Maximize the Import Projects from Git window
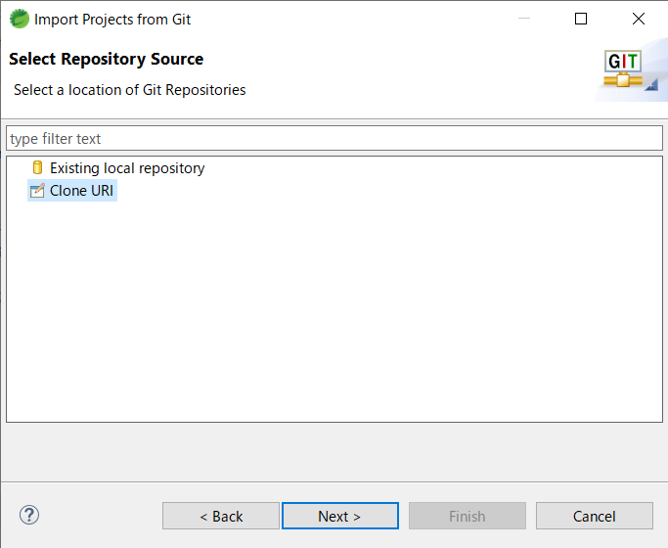Screen dimensions: 668x548 (581, 19)
